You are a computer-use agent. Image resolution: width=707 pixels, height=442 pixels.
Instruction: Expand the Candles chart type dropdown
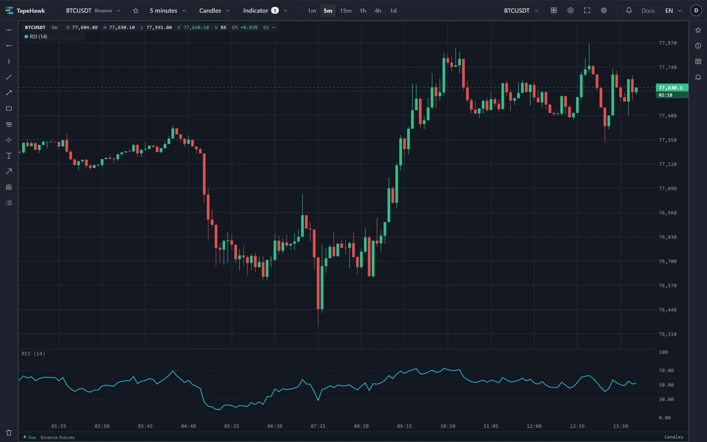(x=214, y=10)
